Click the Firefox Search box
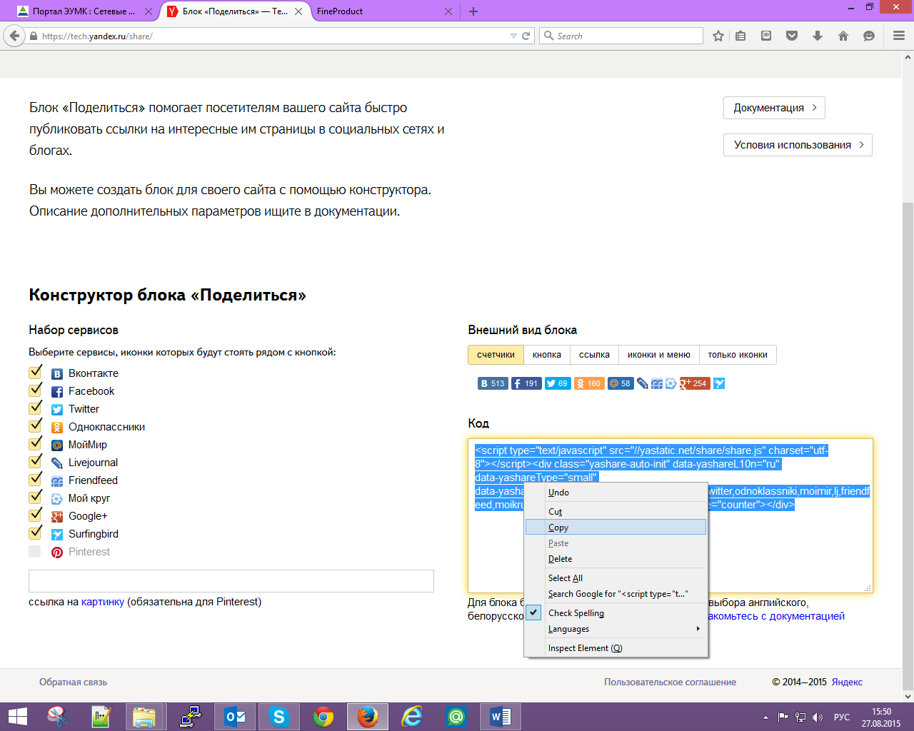The height and width of the screenshot is (731, 914). pyautogui.click(x=621, y=36)
